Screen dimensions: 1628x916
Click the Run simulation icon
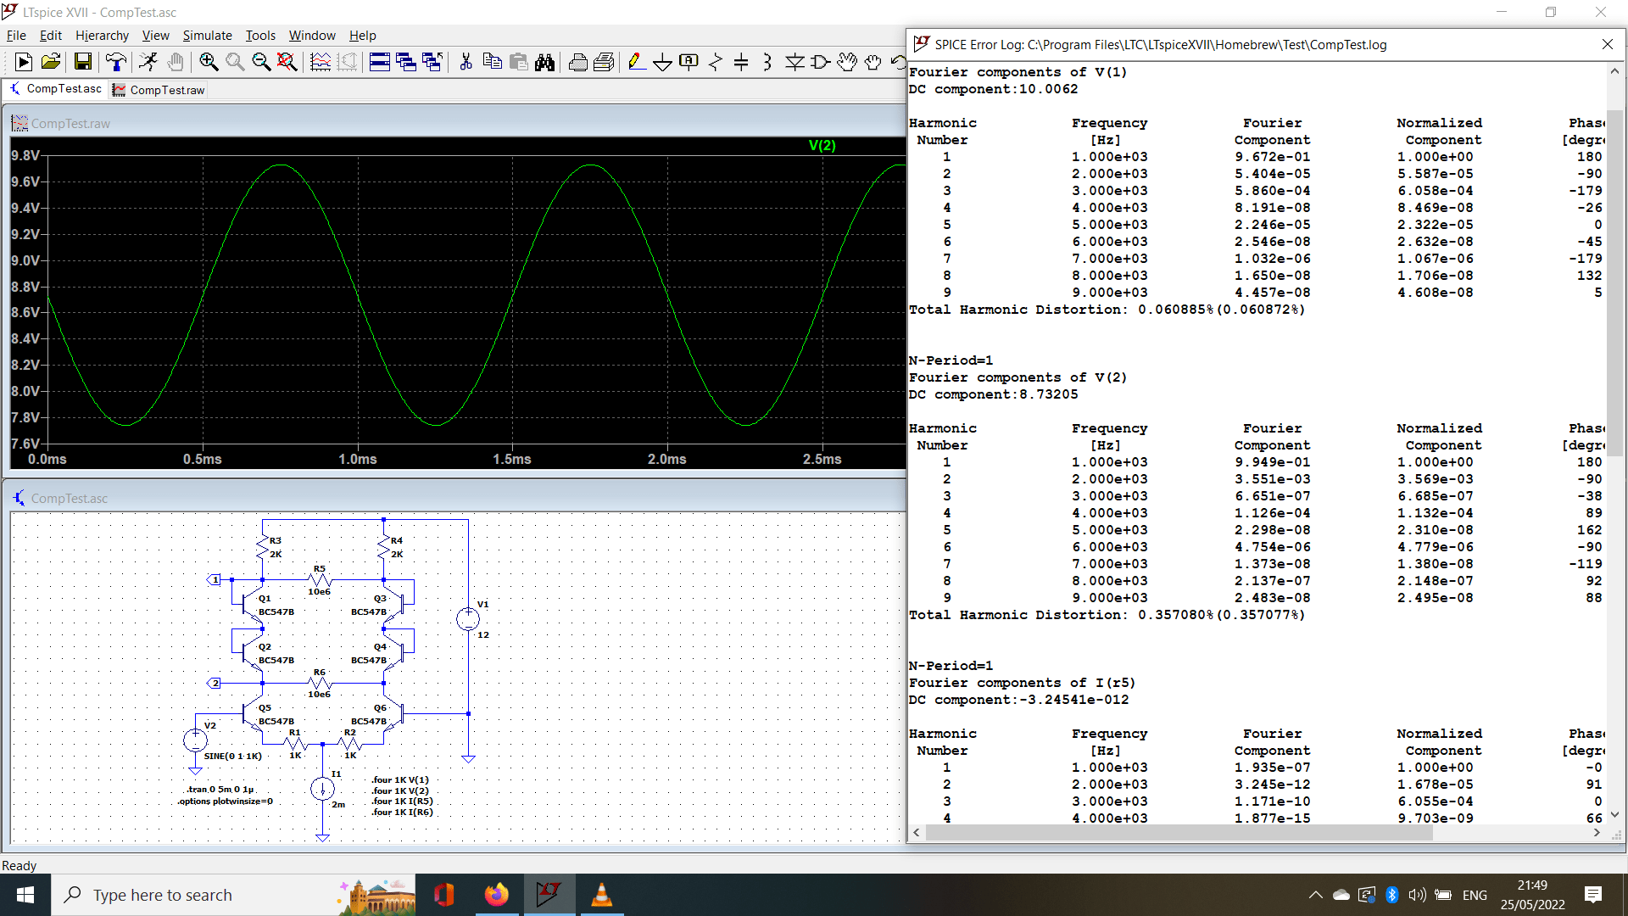click(24, 62)
